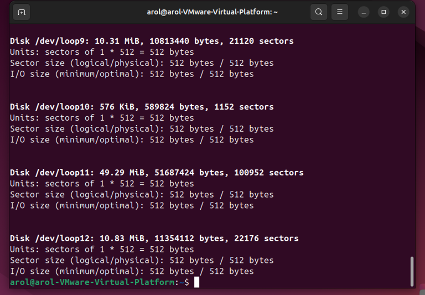Screen dimensions: 425x295
Task: Click the text 'Disk /dev/loop10:'
Action: pyautogui.click(x=52, y=107)
